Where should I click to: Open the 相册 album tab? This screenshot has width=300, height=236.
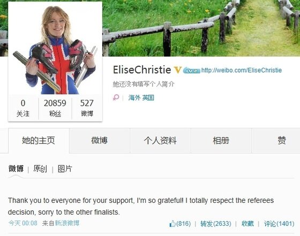[221, 140]
